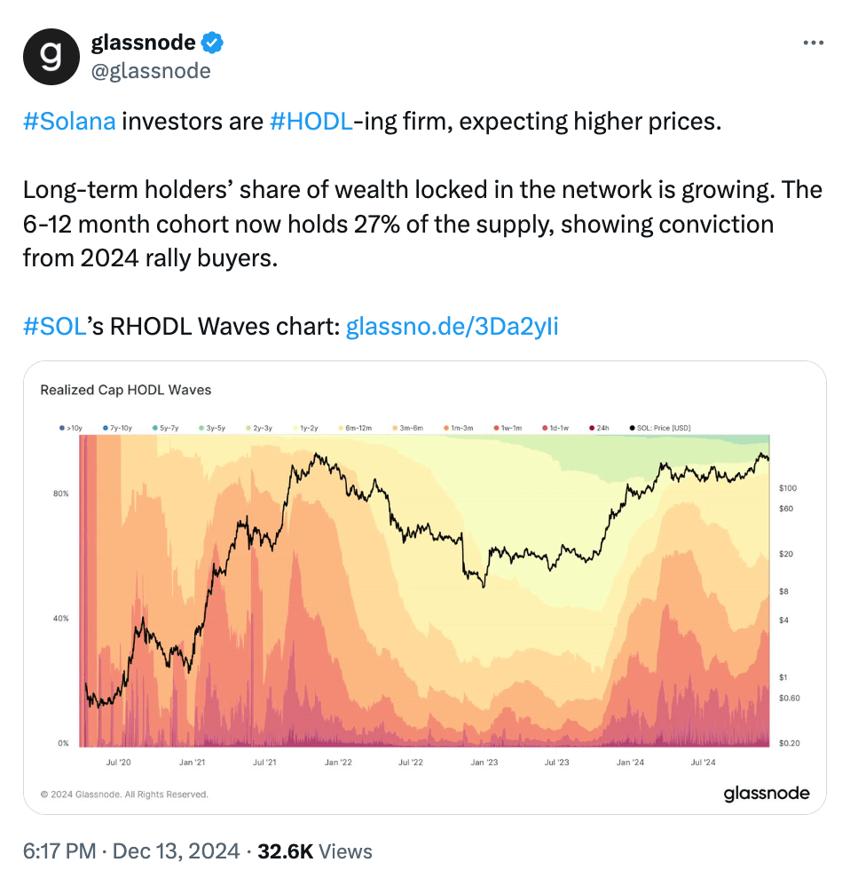This screenshot has width=850, height=886.
Task: Toggle the 6m-12m cohort in the legend
Action: [x=342, y=427]
